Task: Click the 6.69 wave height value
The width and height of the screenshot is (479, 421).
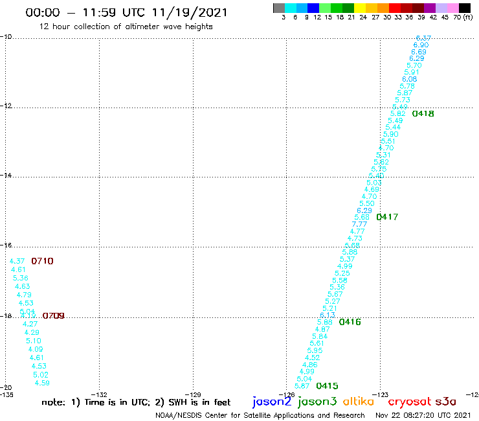Action: click(x=419, y=52)
